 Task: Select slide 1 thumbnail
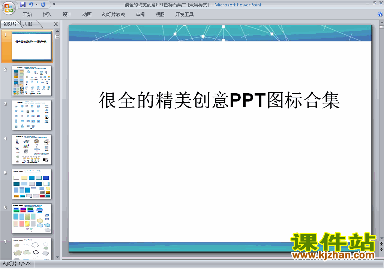point(31,46)
